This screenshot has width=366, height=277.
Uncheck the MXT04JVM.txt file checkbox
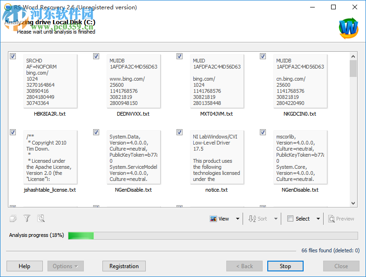(179, 56)
